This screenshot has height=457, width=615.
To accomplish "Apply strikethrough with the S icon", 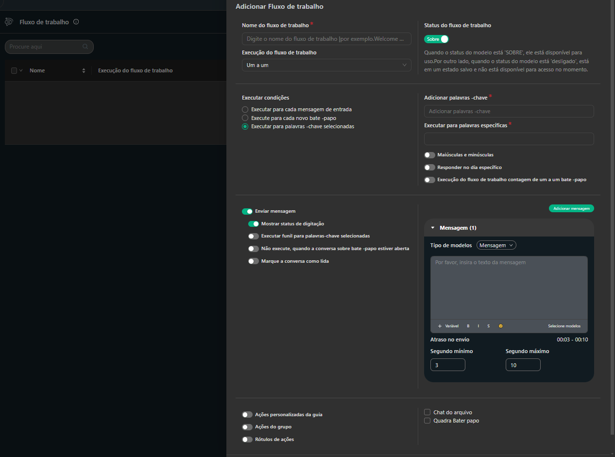I will pos(489,326).
